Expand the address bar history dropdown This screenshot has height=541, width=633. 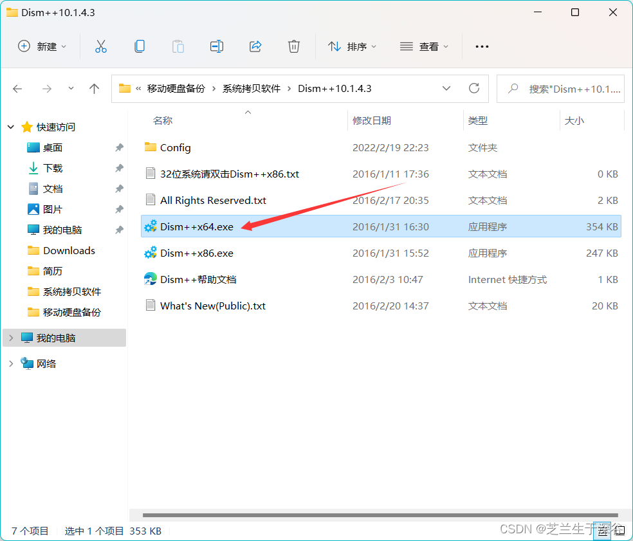[x=446, y=88]
